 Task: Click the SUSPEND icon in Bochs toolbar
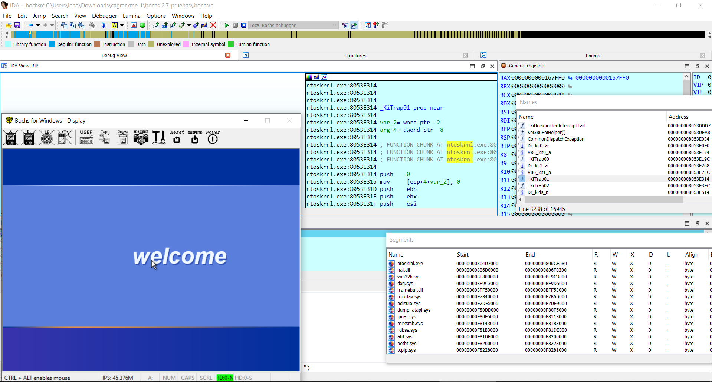point(195,137)
